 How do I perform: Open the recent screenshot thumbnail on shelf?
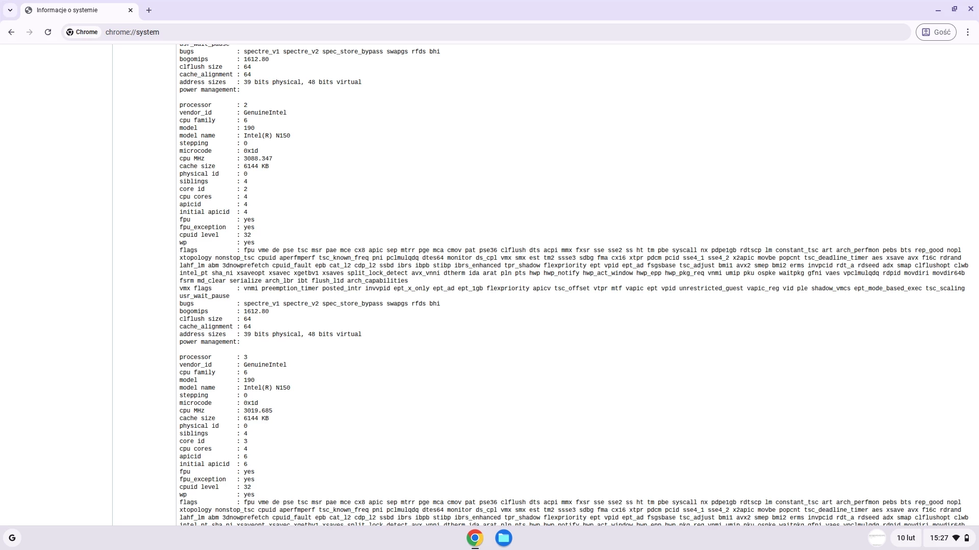(877, 538)
